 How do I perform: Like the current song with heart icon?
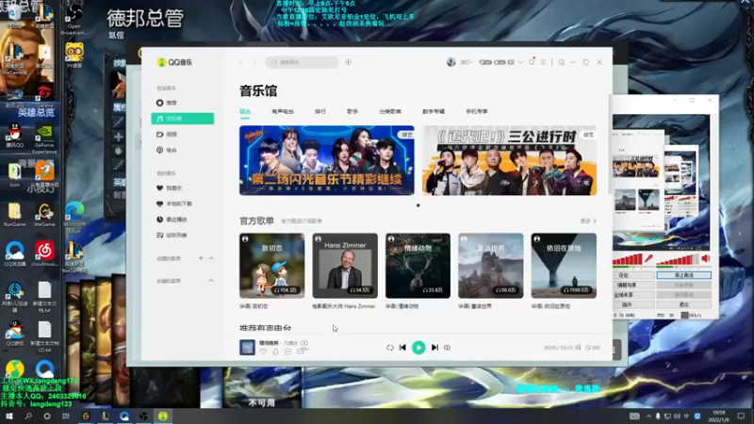(x=263, y=351)
